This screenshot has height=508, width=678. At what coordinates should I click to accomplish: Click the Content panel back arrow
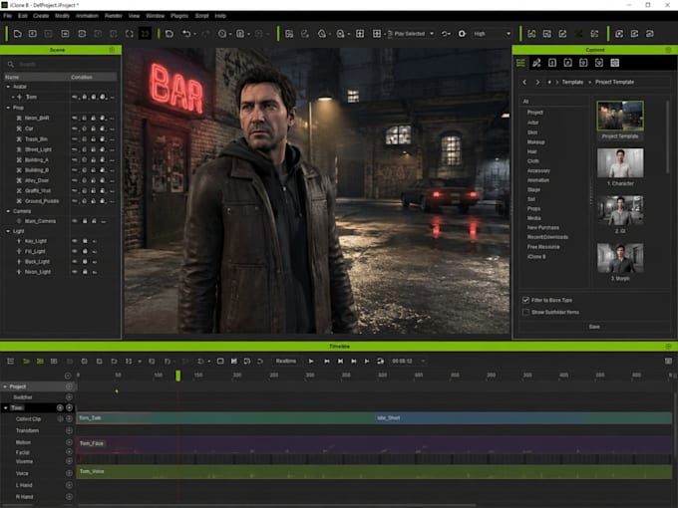[524, 82]
